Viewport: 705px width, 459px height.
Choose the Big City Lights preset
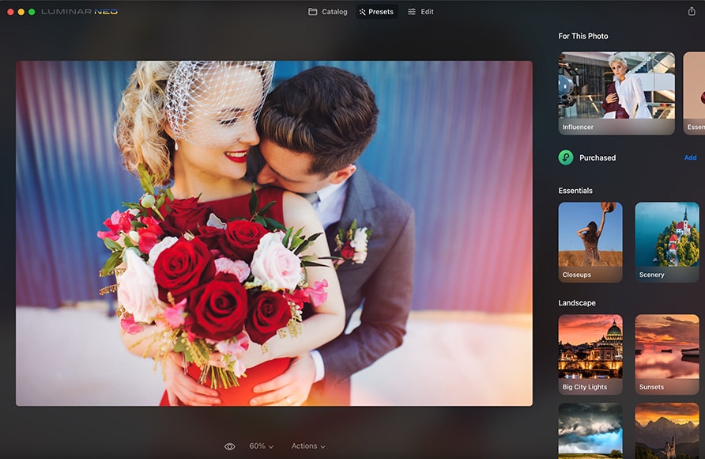[590, 354]
